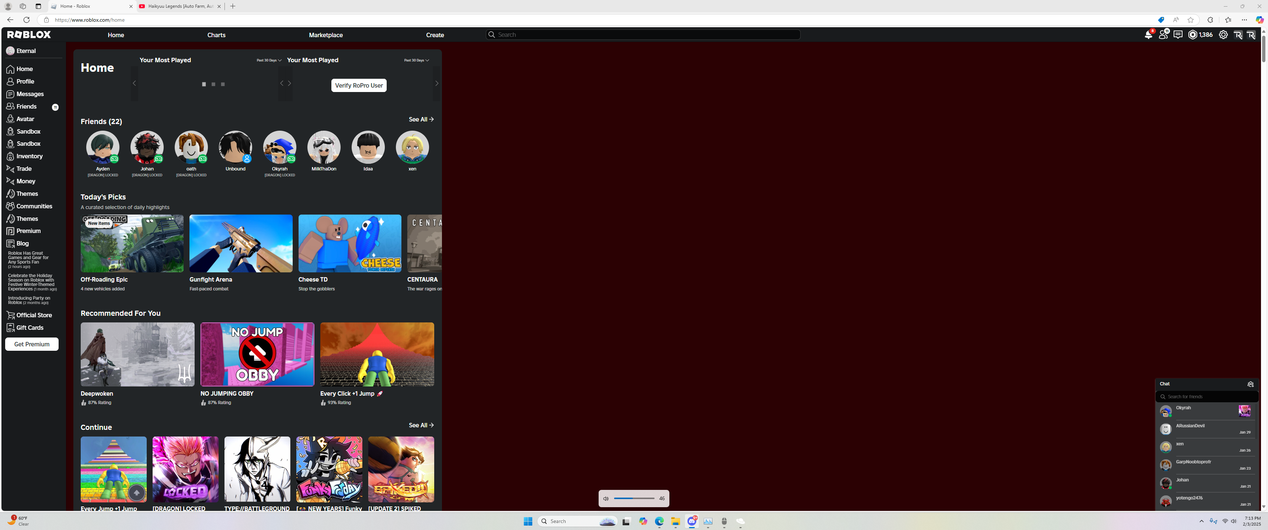Open the ARussianDevil chat conversation

click(1206, 429)
